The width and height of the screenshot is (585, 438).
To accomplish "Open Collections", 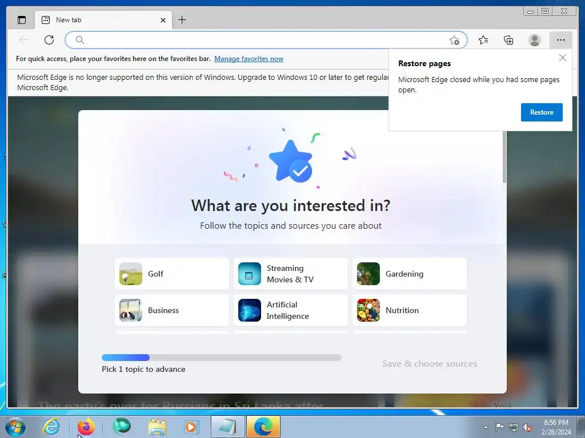I will click(x=508, y=40).
